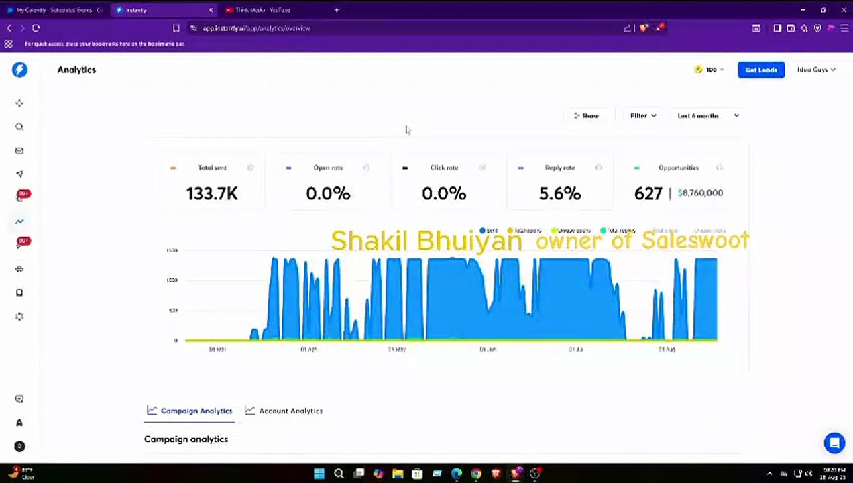The image size is (853, 483).
Task: Click the 133.7K total sent value
Action: [x=212, y=193]
